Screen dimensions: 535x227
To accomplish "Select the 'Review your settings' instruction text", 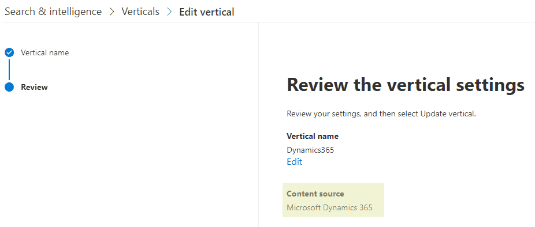I will 381,114.
